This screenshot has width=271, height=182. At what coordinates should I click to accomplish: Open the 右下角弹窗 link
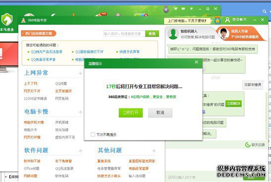tap(63, 161)
